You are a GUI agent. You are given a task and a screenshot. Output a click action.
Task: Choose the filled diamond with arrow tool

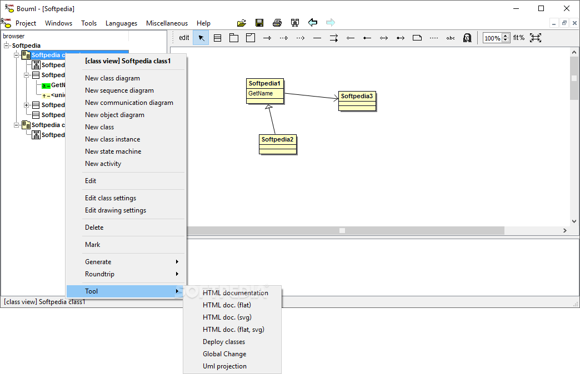click(x=400, y=38)
